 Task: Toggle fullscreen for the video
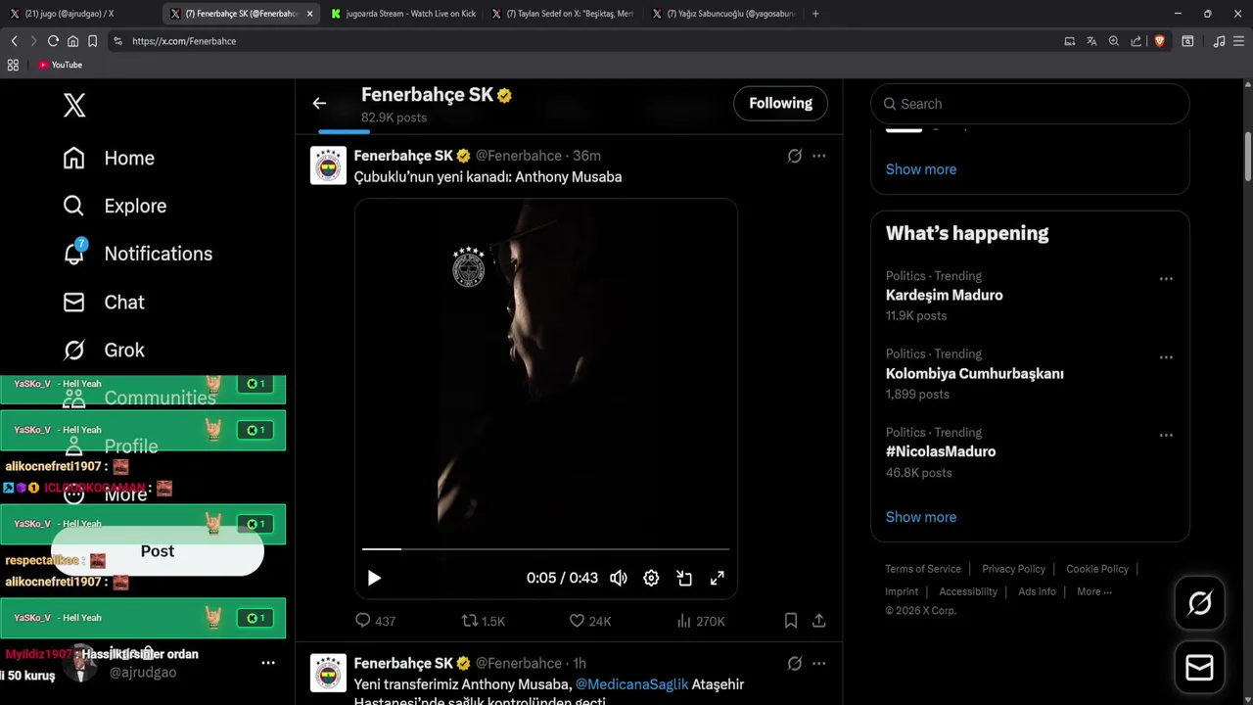click(x=718, y=578)
